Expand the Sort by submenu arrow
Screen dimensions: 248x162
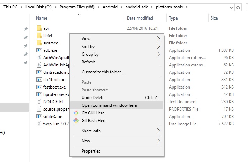pos(158,47)
